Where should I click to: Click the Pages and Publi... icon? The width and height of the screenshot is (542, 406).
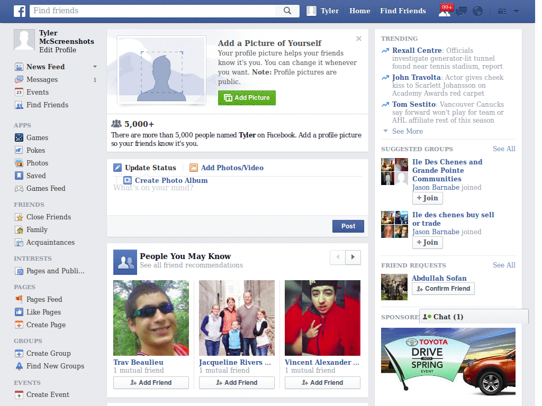click(19, 271)
